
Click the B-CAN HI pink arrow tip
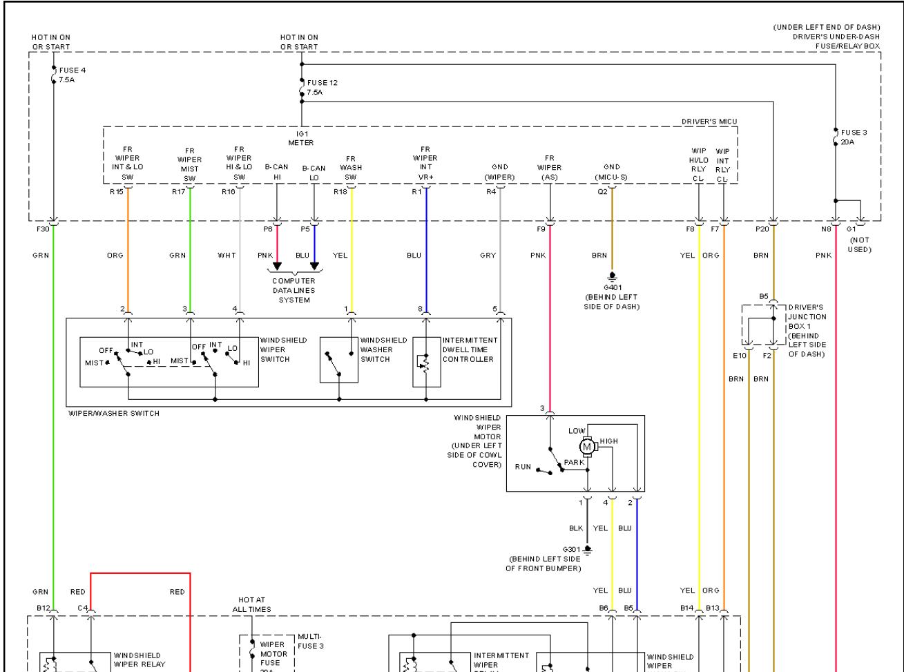pos(277,266)
